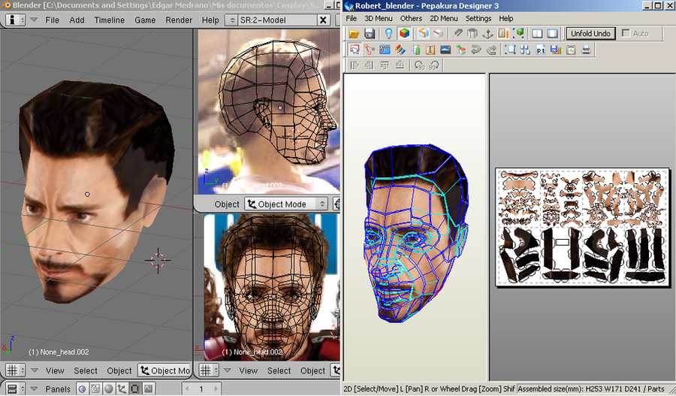
Task: Click the P.1 page number icon
Action: [541, 50]
